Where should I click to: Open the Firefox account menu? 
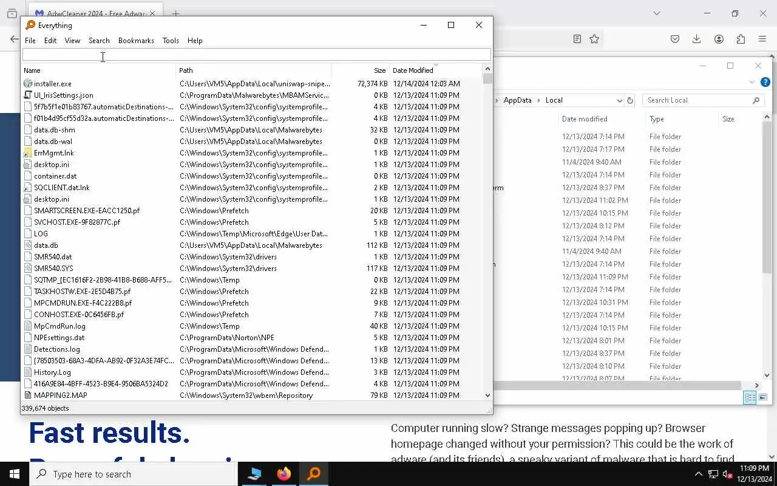(719, 39)
